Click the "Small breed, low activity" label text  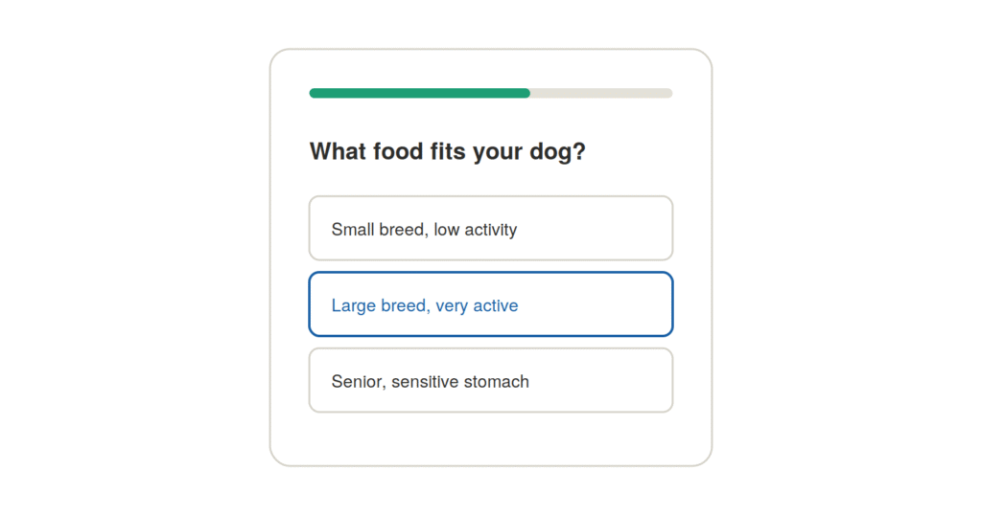point(424,230)
